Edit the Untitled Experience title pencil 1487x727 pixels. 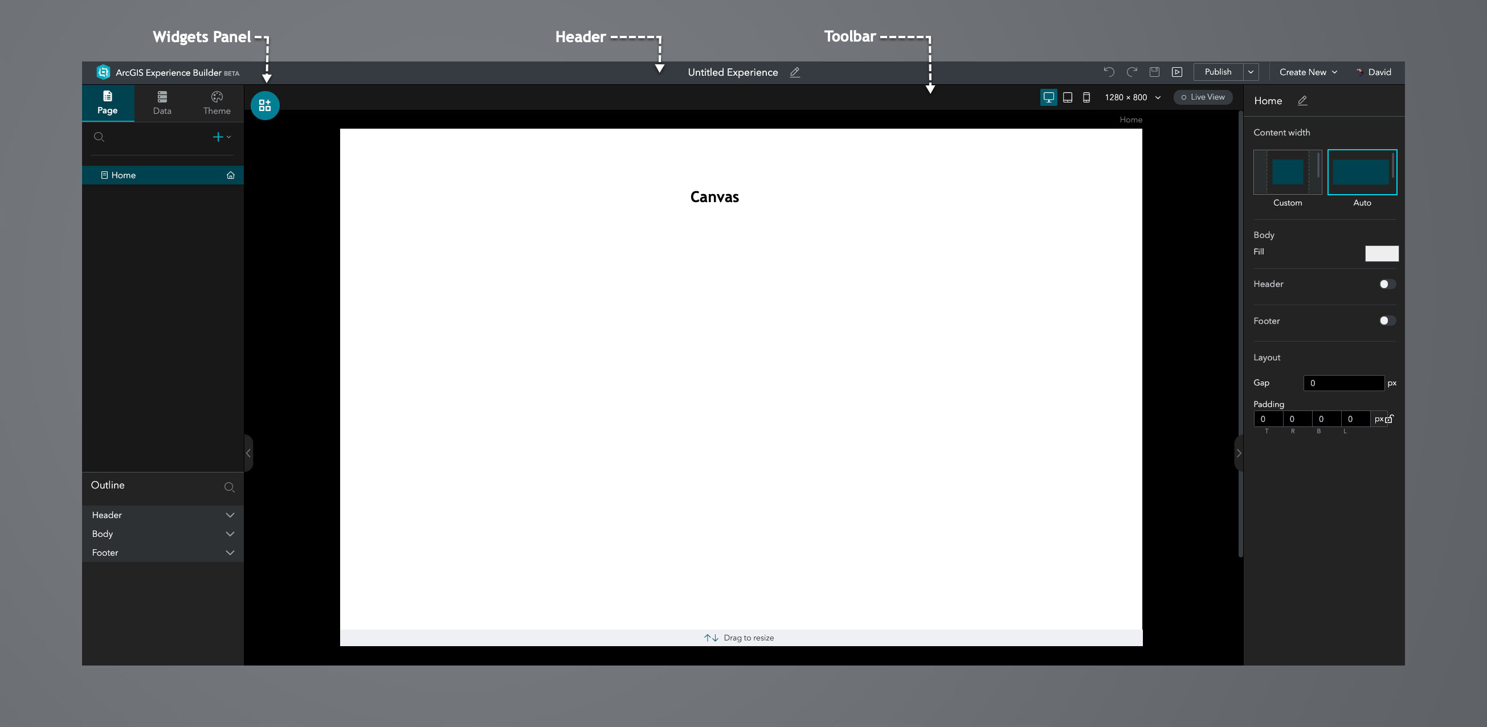[x=795, y=72]
